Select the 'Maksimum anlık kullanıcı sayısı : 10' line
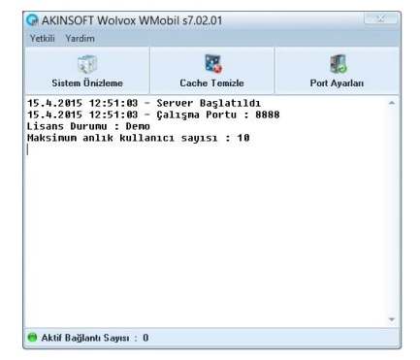 point(139,138)
